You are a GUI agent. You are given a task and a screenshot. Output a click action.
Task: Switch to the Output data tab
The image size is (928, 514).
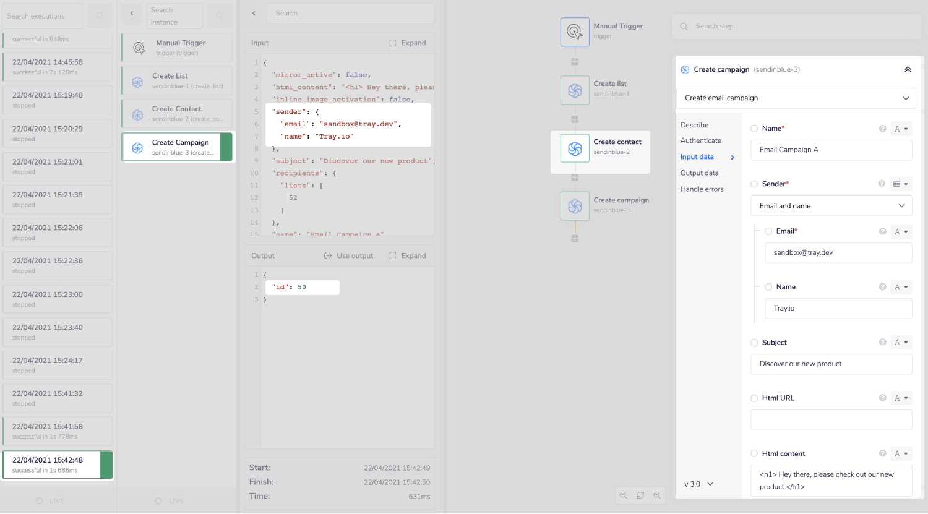tap(699, 173)
